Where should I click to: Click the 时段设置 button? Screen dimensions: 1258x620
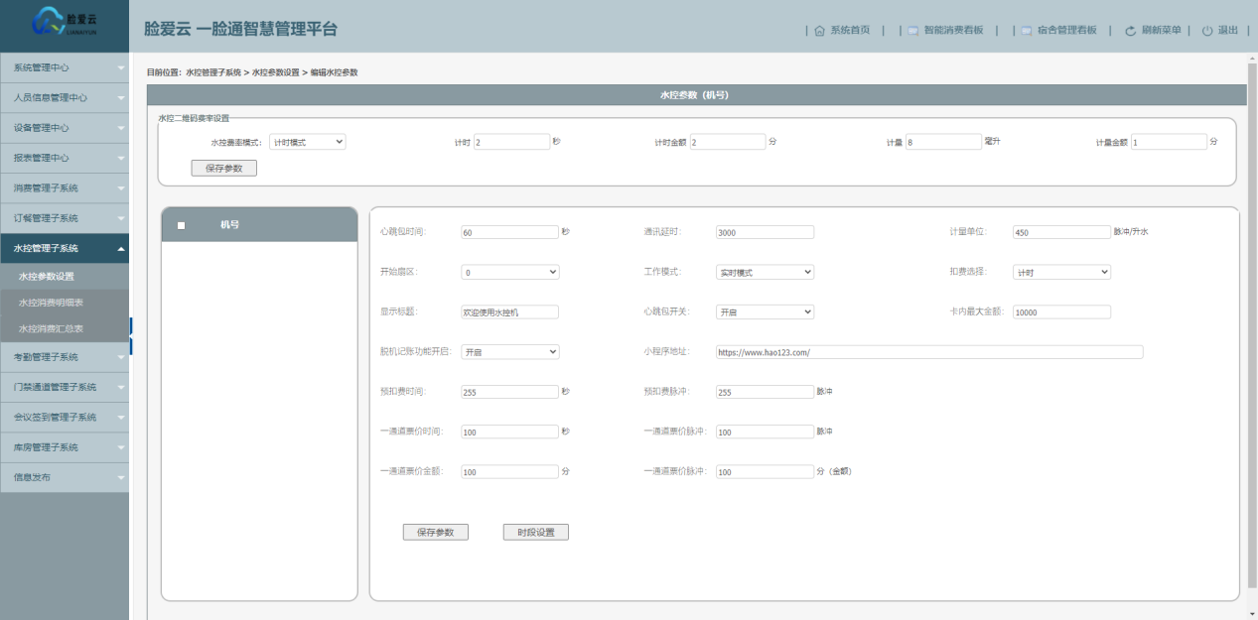[x=536, y=532]
